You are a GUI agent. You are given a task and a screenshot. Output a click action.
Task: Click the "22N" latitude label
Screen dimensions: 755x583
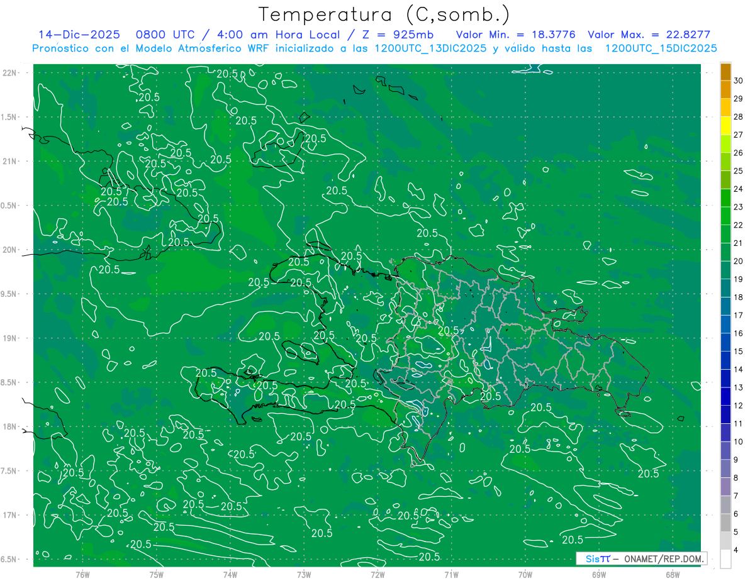pyautogui.click(x=9, y=73)
